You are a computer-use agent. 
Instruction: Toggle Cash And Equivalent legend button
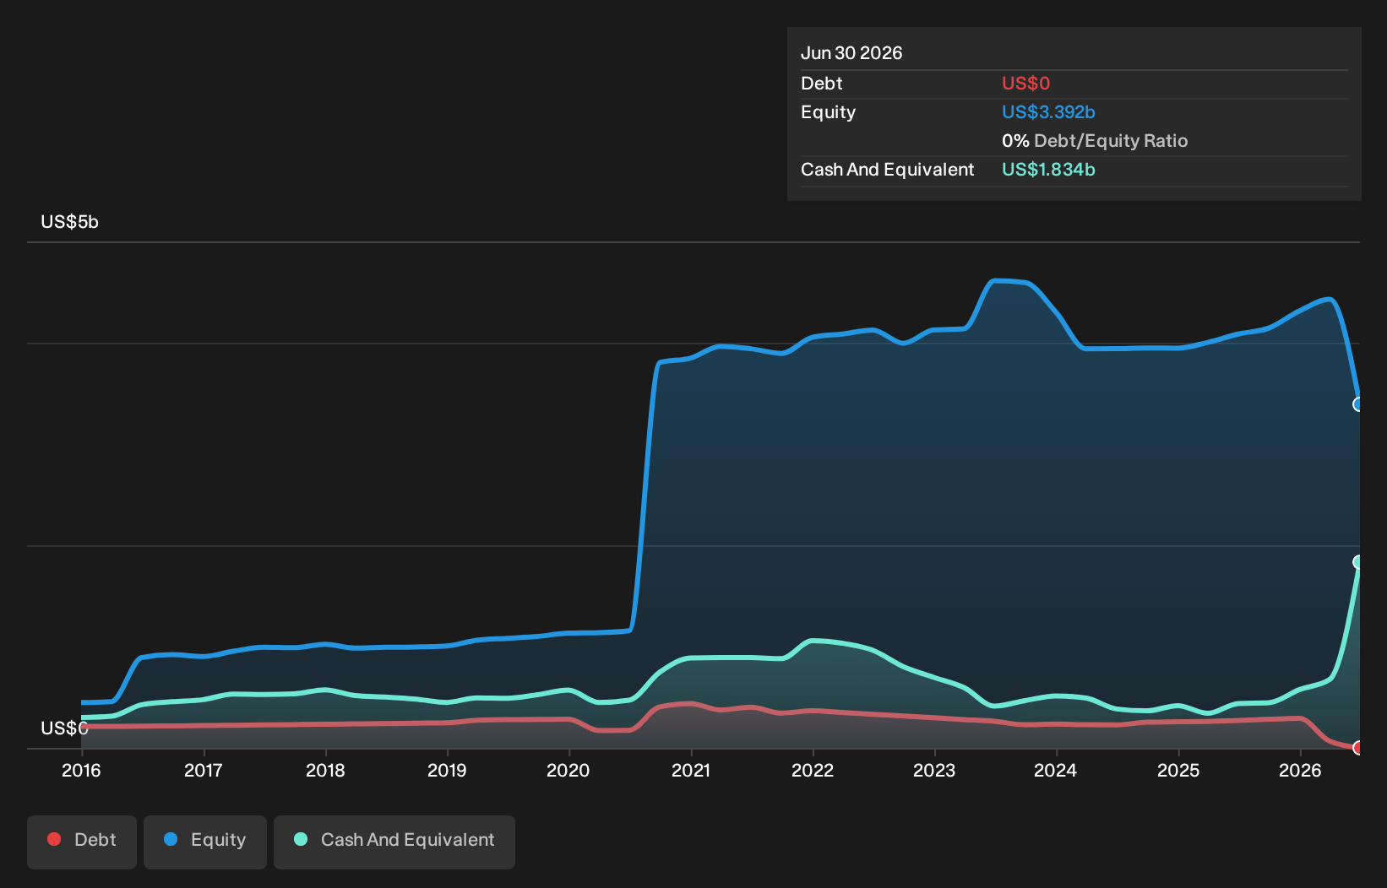394,842
